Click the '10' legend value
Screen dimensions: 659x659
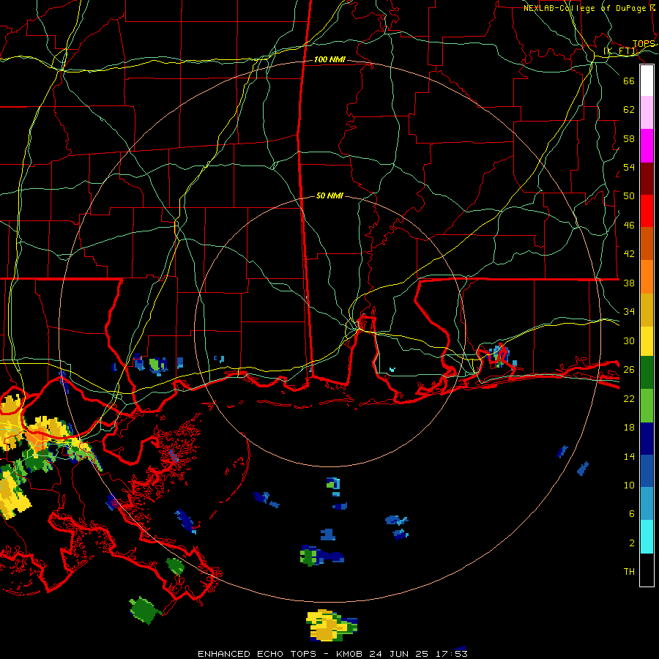click(x=629, y=485)
